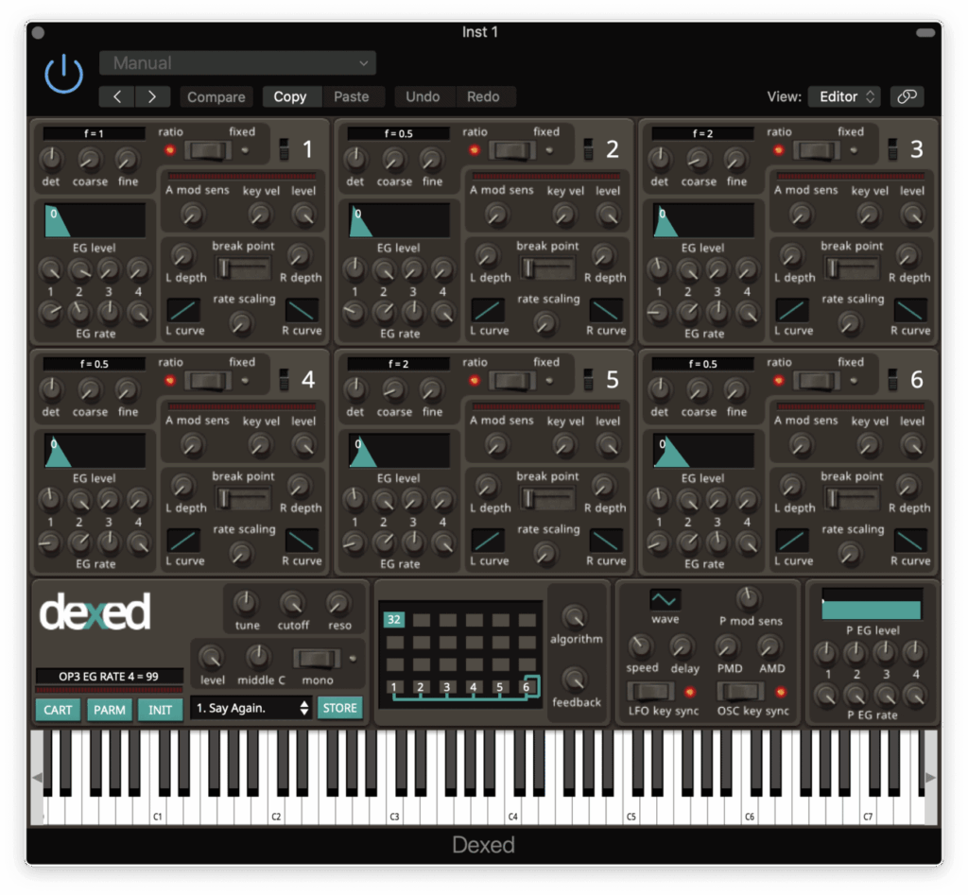Screen dimensions: 968x895
Task: Go to next preset arrow
Action: pyautogui.click(x=152, y=97)
